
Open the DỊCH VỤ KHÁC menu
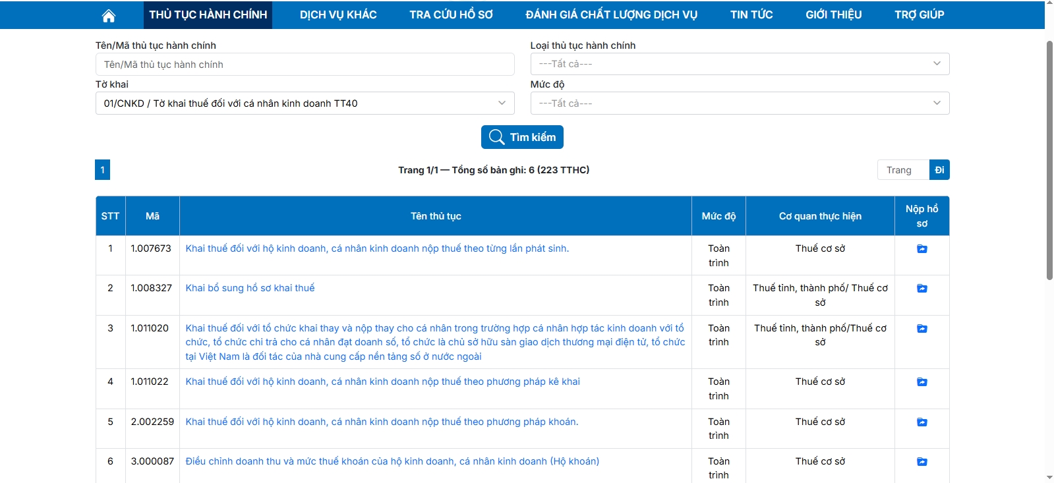[338, 14]
